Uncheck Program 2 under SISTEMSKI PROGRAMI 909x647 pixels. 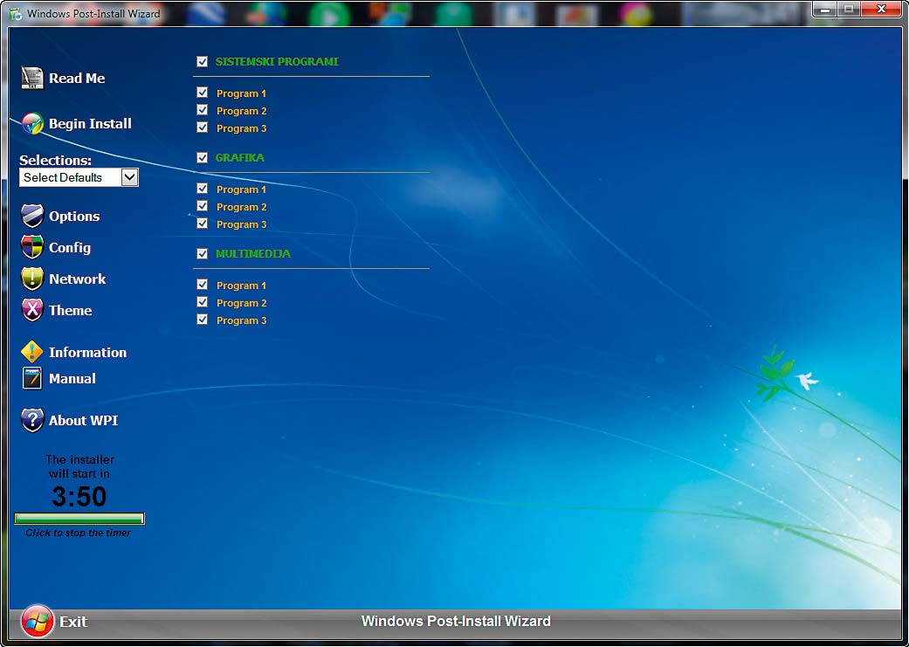coord(202,109)
